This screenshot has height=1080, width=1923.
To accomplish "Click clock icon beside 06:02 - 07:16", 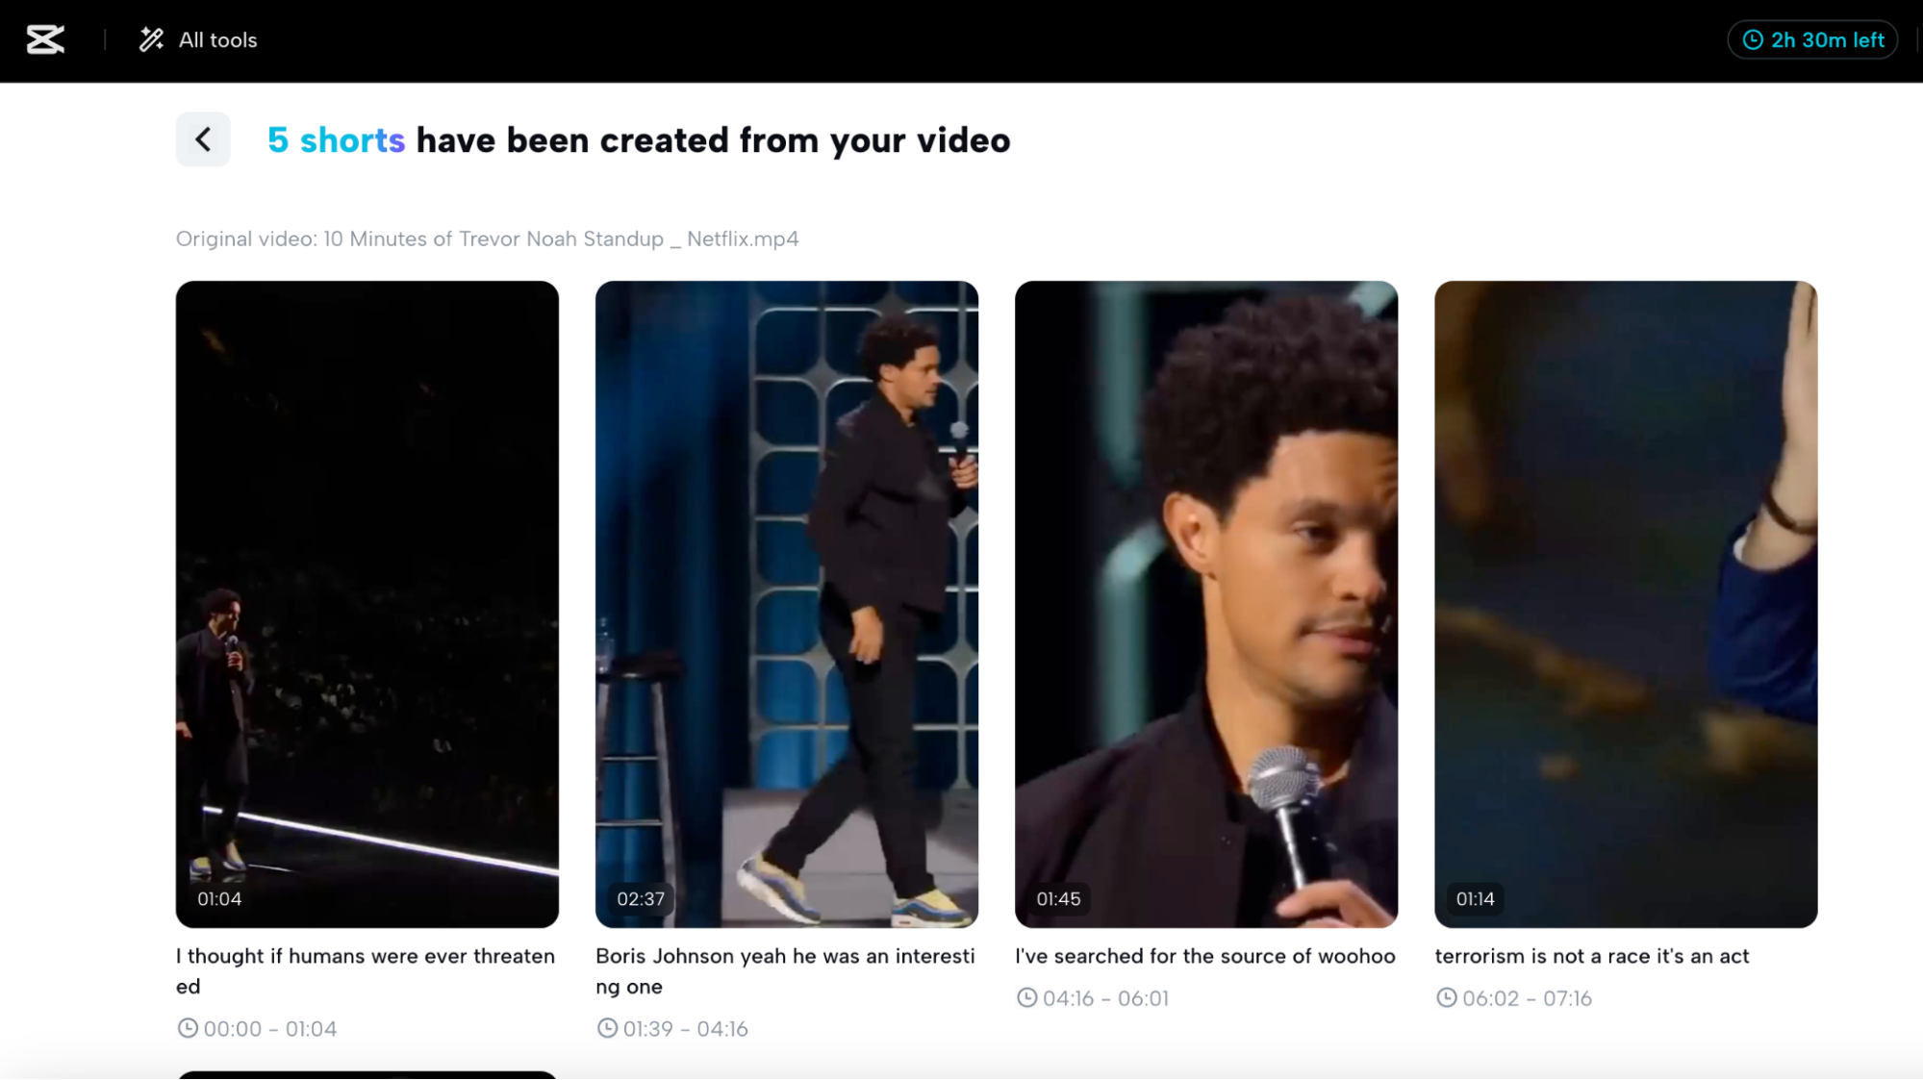I will [x=1446, y=997].
